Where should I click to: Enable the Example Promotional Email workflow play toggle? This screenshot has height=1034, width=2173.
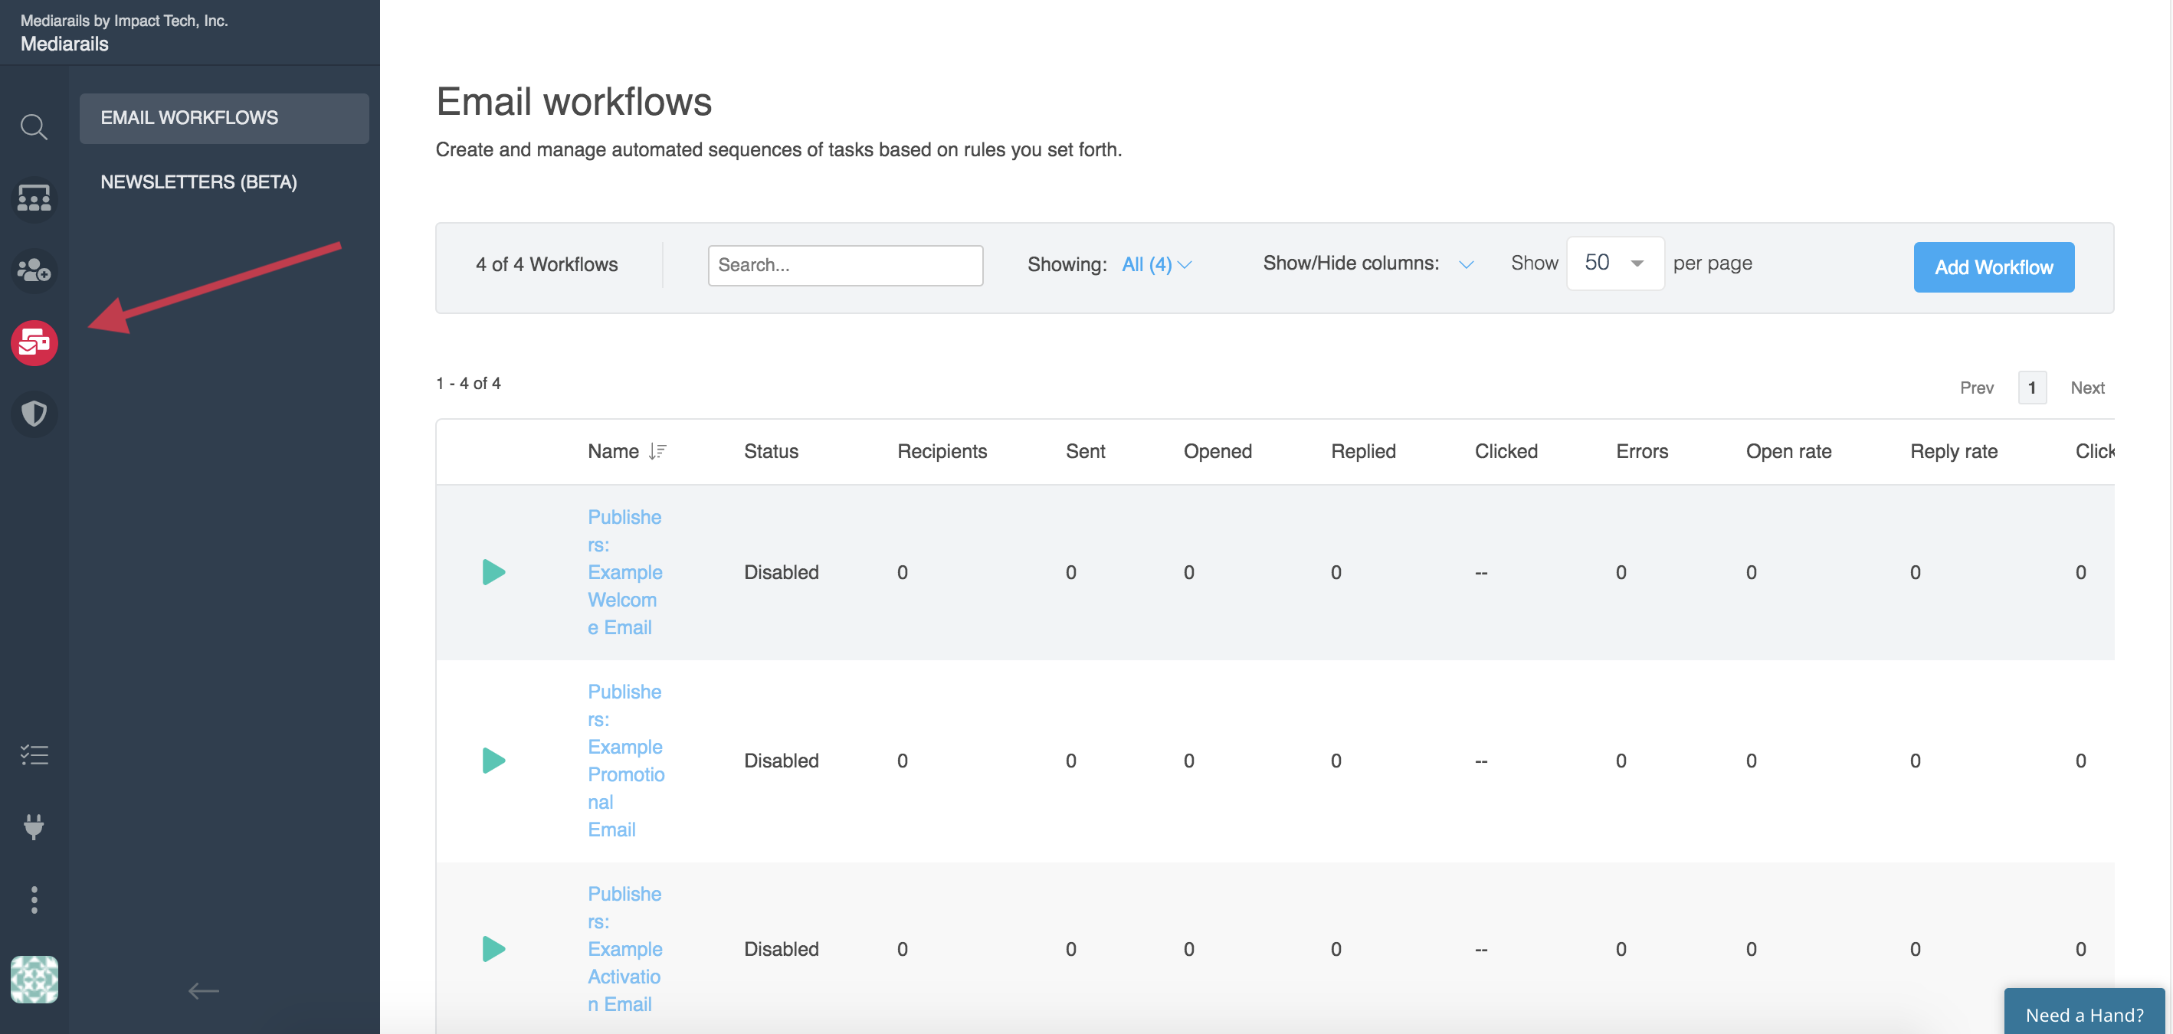click(493, 760)
